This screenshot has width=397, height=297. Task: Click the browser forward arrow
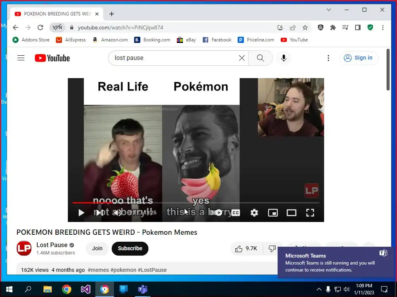click(28, 27)
